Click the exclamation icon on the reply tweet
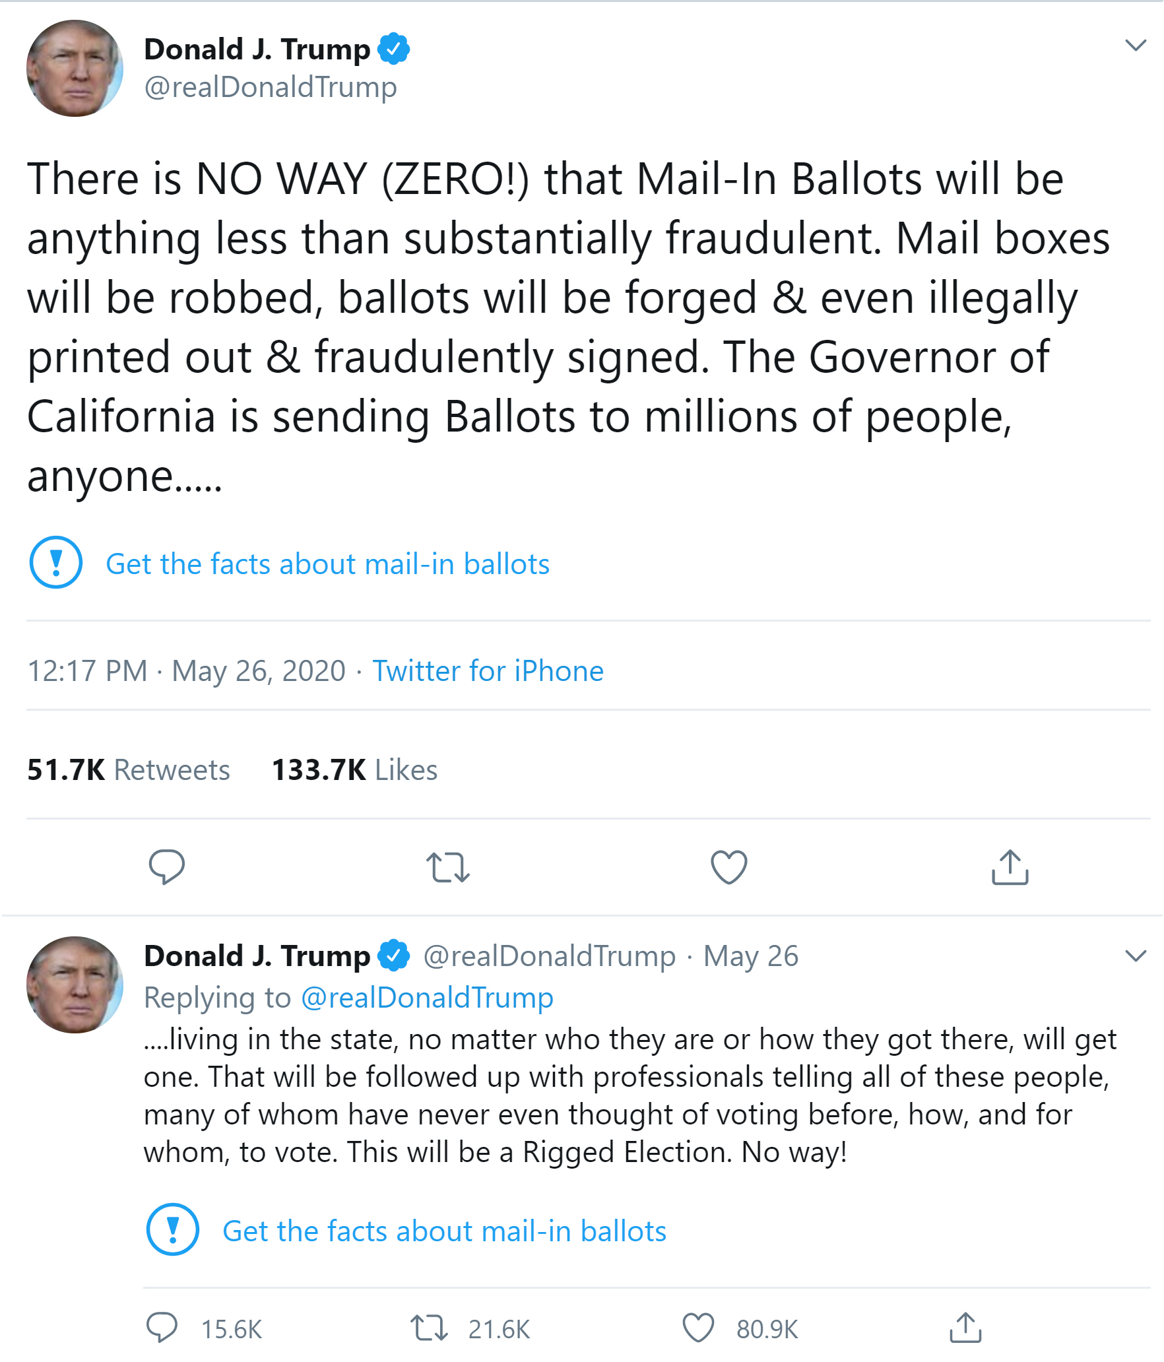 pyautogui.click(x=173, y=1229)
